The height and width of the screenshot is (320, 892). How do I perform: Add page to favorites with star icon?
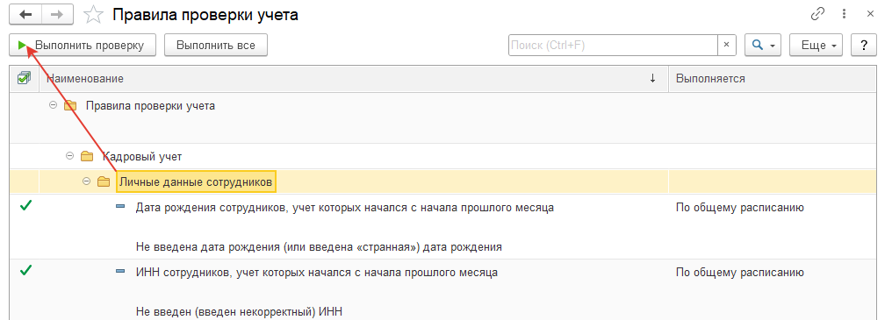point(93,15)
